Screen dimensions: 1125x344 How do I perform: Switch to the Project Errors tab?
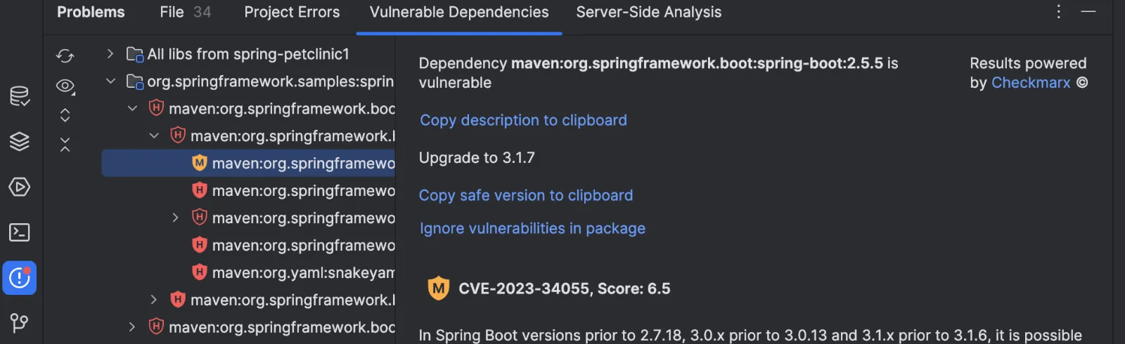click(x=292, y=12)
